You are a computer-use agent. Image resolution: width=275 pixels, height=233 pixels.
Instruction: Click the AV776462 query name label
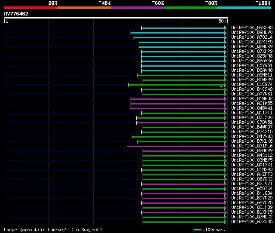point(16,14)
